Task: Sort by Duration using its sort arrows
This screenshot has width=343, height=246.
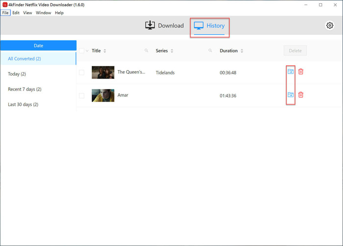Action: (x=242, y=51)
